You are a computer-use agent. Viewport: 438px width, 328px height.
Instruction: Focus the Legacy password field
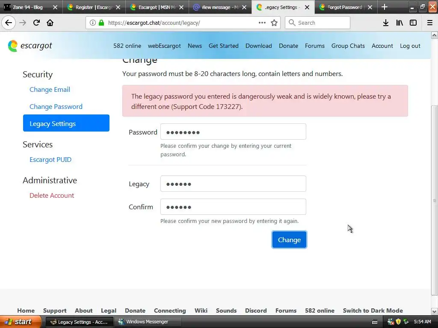click(233, 184)
